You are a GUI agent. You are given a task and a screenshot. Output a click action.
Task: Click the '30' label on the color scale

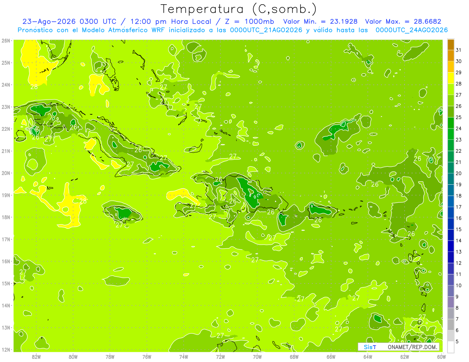tap(459, 61)
